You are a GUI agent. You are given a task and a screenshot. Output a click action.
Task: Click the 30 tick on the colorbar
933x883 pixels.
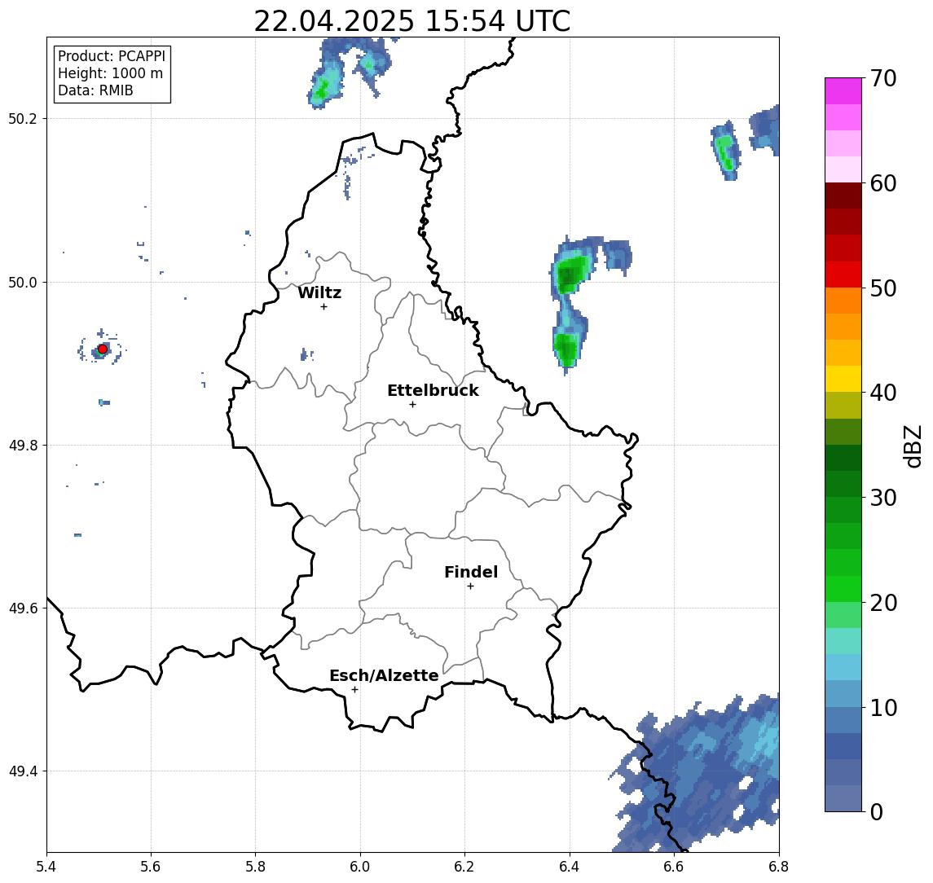[883, 498]
